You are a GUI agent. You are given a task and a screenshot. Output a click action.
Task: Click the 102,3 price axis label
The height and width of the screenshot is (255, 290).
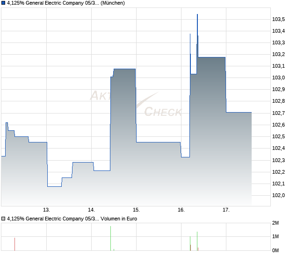click(278, 160)
